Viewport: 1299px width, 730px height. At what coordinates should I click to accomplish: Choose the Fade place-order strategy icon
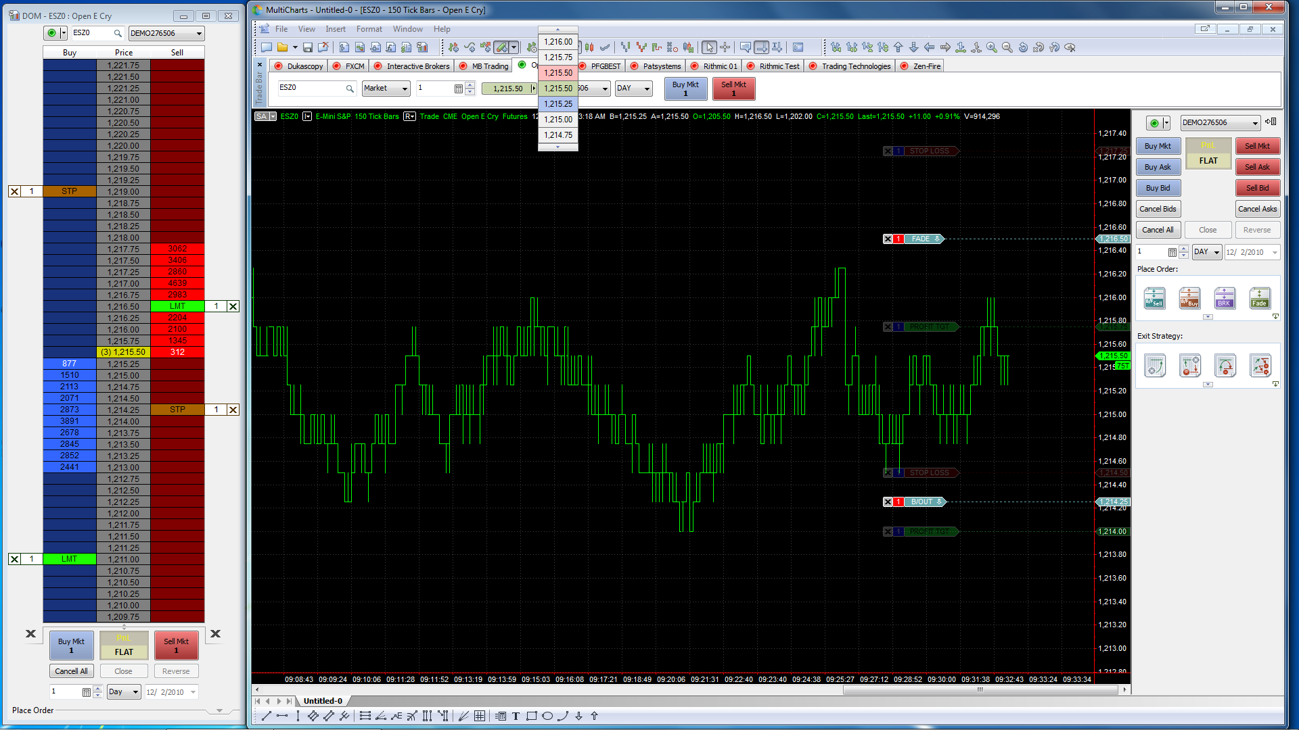(1260, 298)
